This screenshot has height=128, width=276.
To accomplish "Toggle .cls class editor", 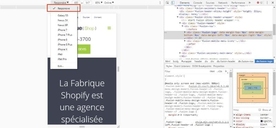I will [x=219, y=71].
